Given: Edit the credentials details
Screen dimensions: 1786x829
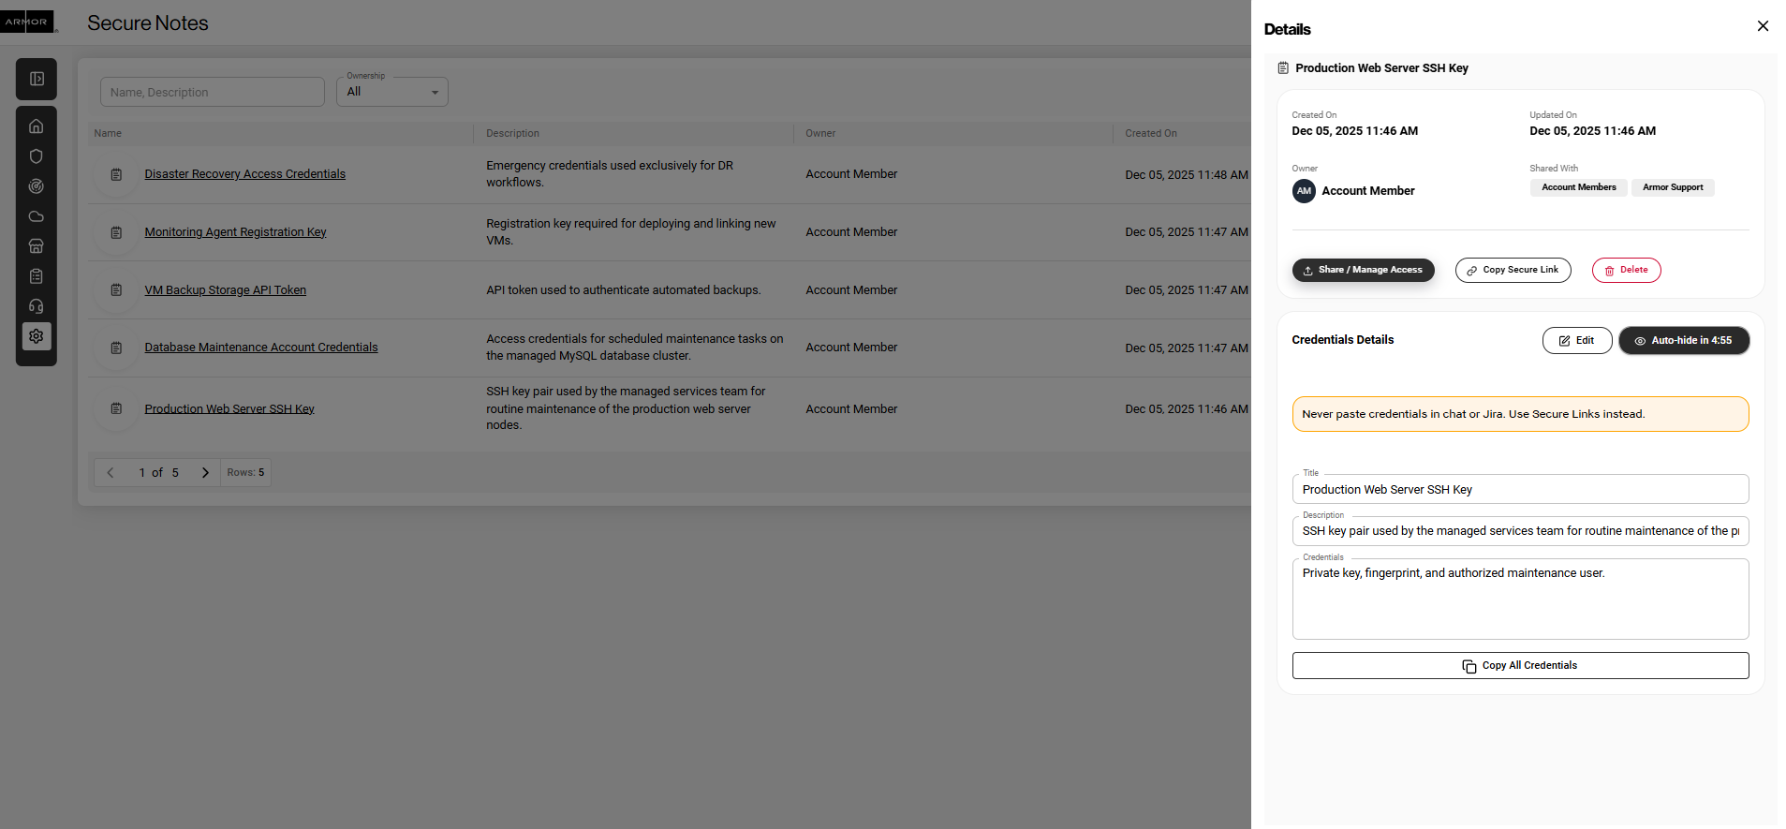Looking at the screenshot, I should point(1576,341).
